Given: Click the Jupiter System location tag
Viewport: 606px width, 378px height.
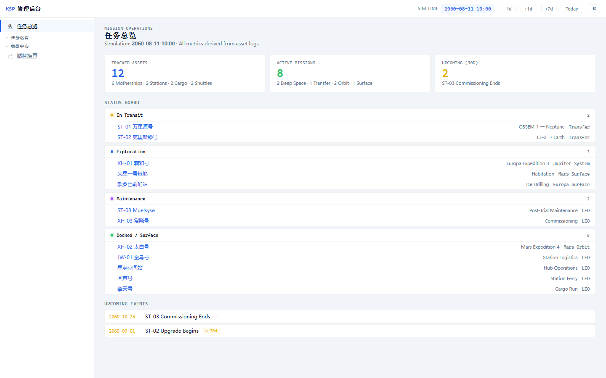Looking at the screenshot, I should click(x=571, y=163).
